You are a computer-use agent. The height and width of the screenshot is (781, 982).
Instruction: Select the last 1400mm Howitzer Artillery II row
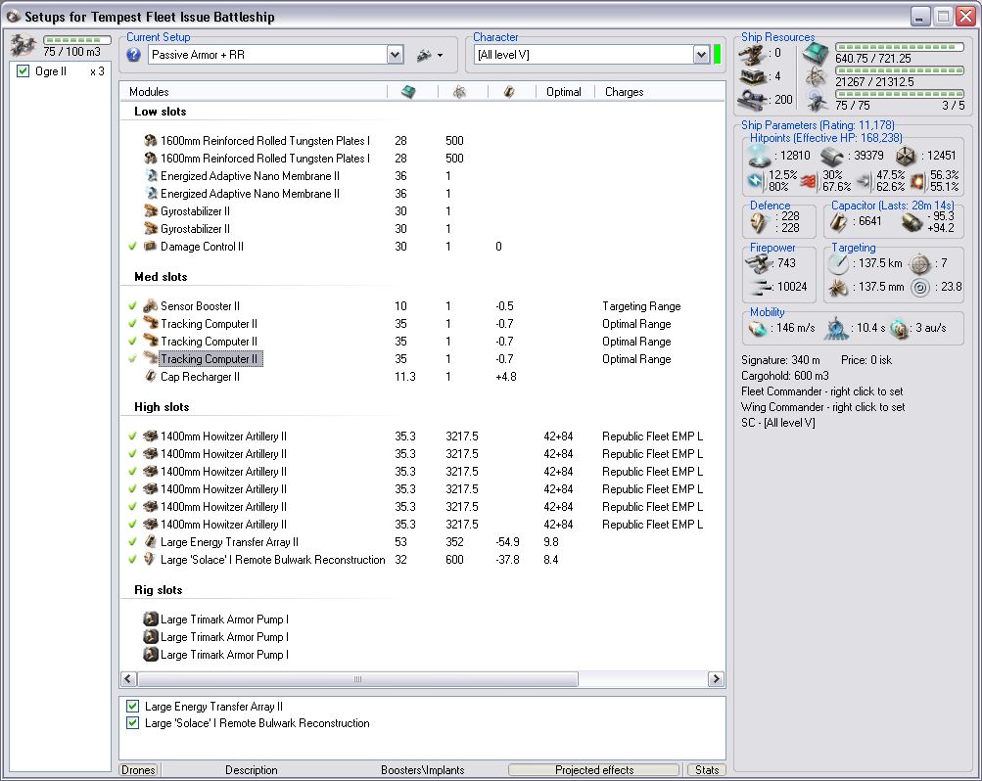click(x=422, y=525)
